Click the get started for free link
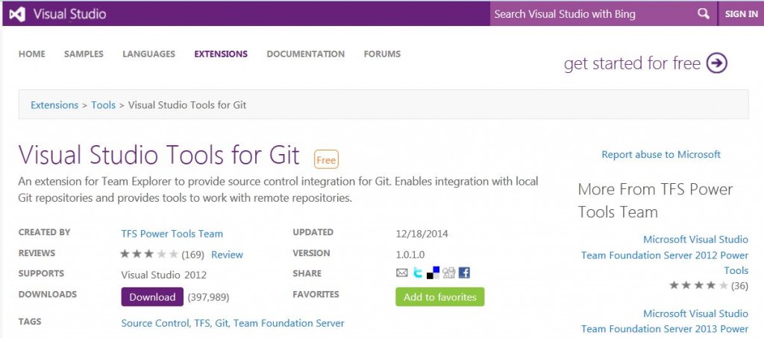 click(x=632, y=63)
